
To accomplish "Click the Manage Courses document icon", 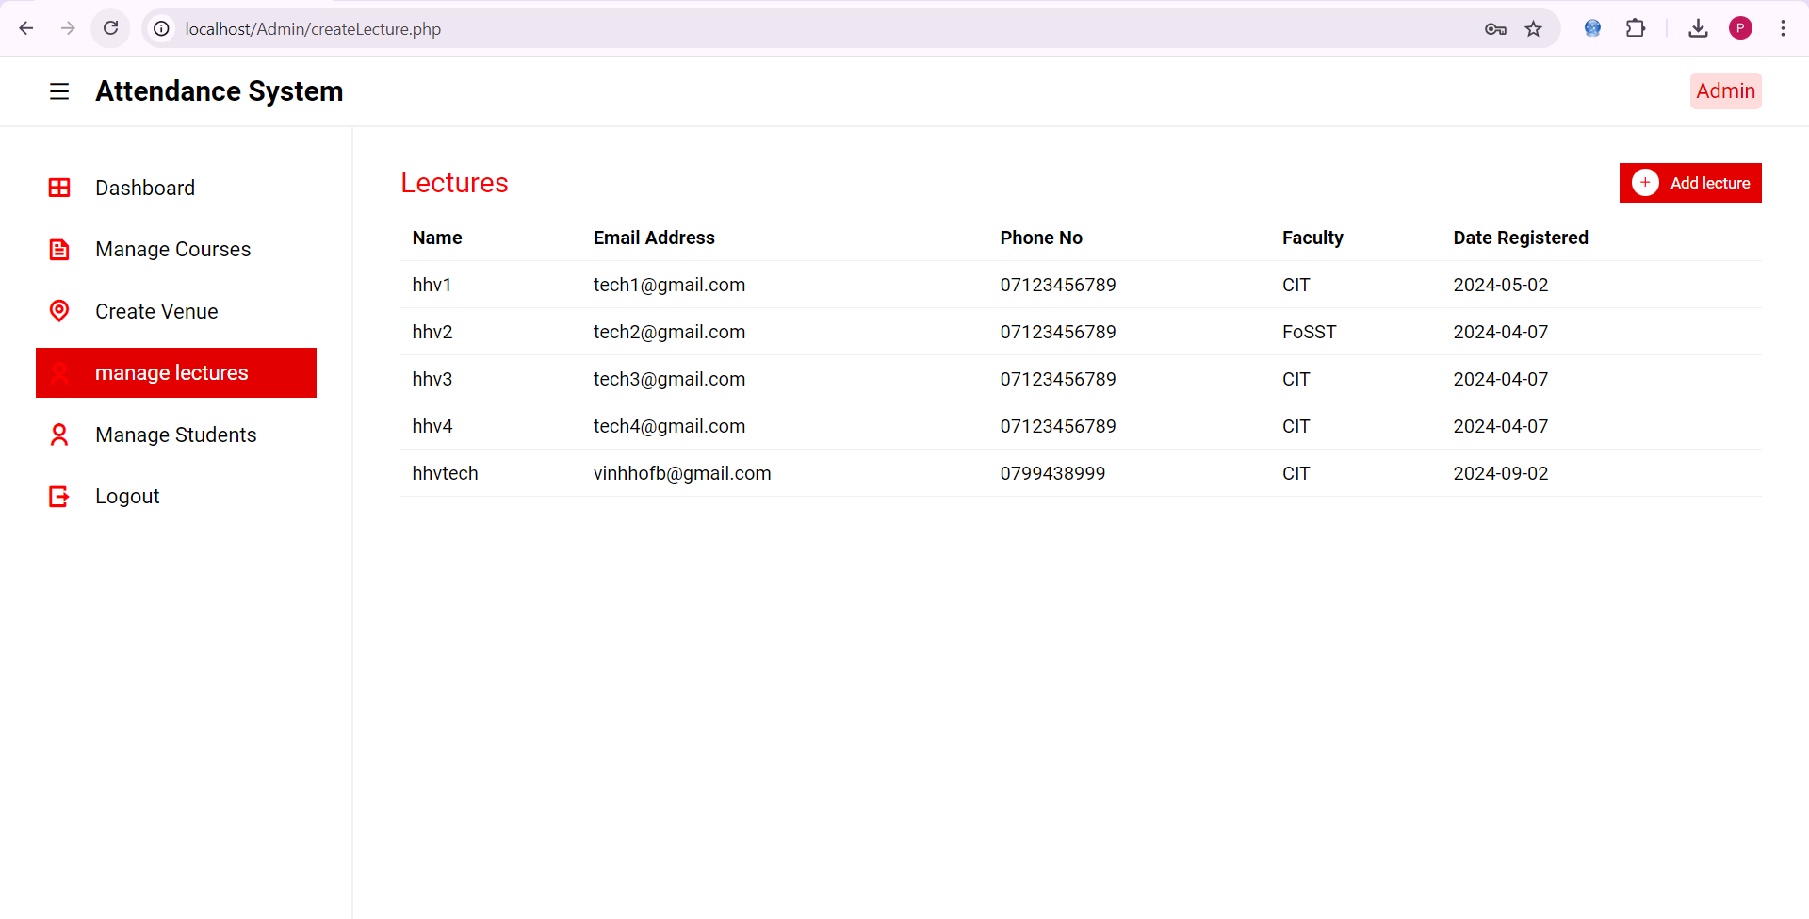I will (59, 250).
